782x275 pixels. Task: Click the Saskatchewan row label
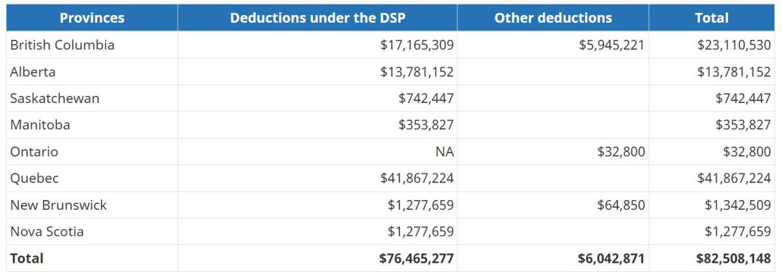click(x=55, y=98)
